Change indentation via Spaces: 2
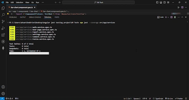 (x=137, y=99)
